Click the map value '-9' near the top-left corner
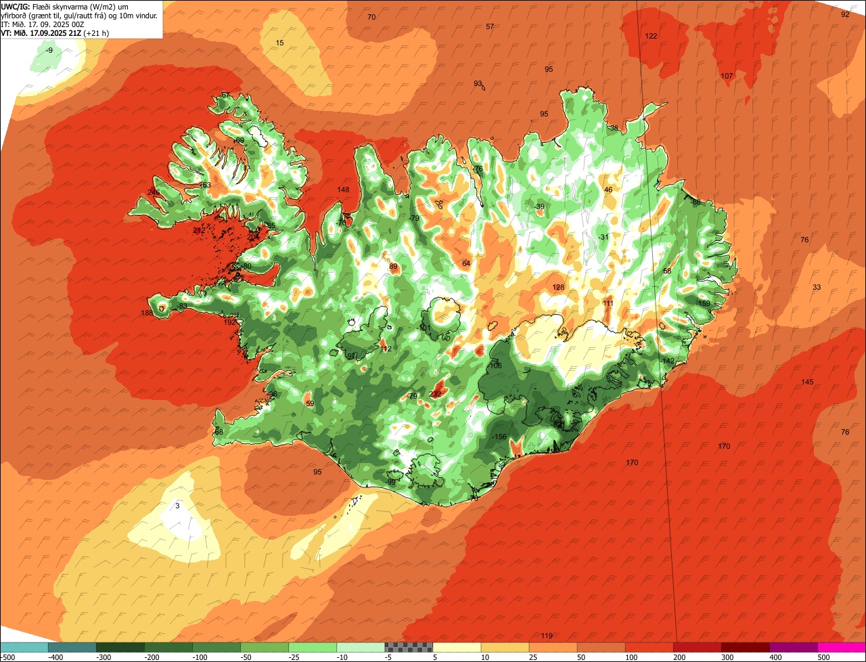Image resolution: width=866 pixels, height=662 pixels. pos(48,51)
